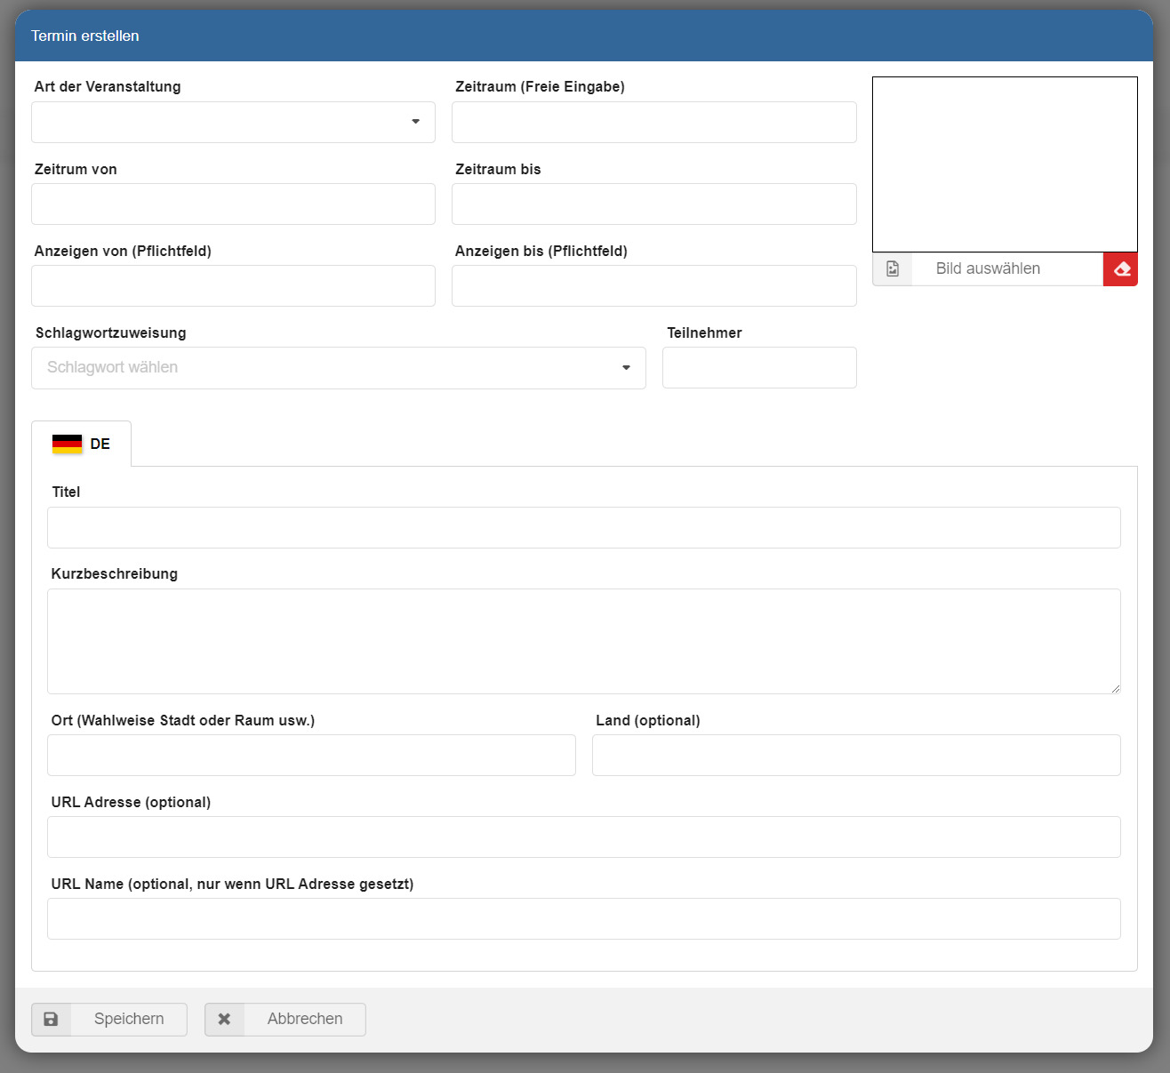Expand the Schlagwort wählen dropdown
This screenshot has width=1170, height=1073.
point(338,368)
